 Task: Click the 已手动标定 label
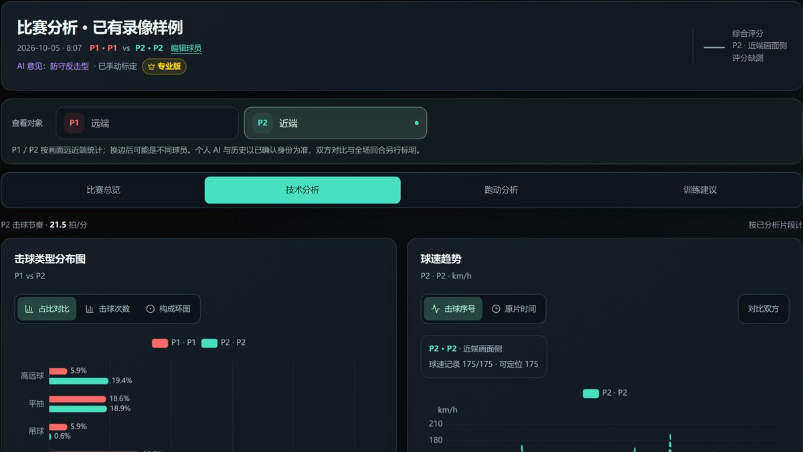(117, 66)
